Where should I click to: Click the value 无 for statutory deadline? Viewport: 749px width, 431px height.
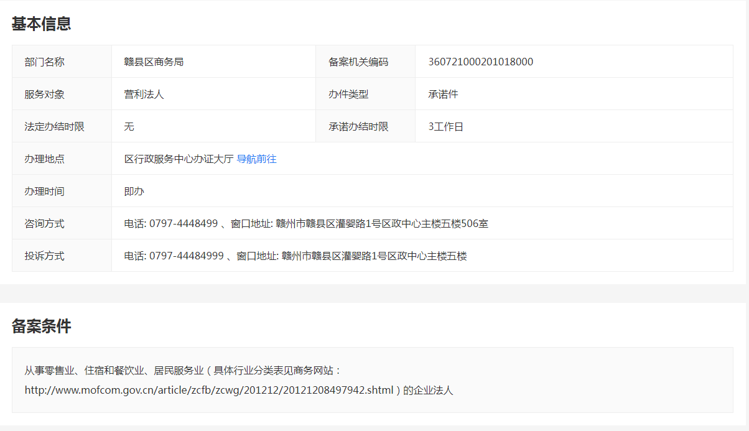pos(129,127)
